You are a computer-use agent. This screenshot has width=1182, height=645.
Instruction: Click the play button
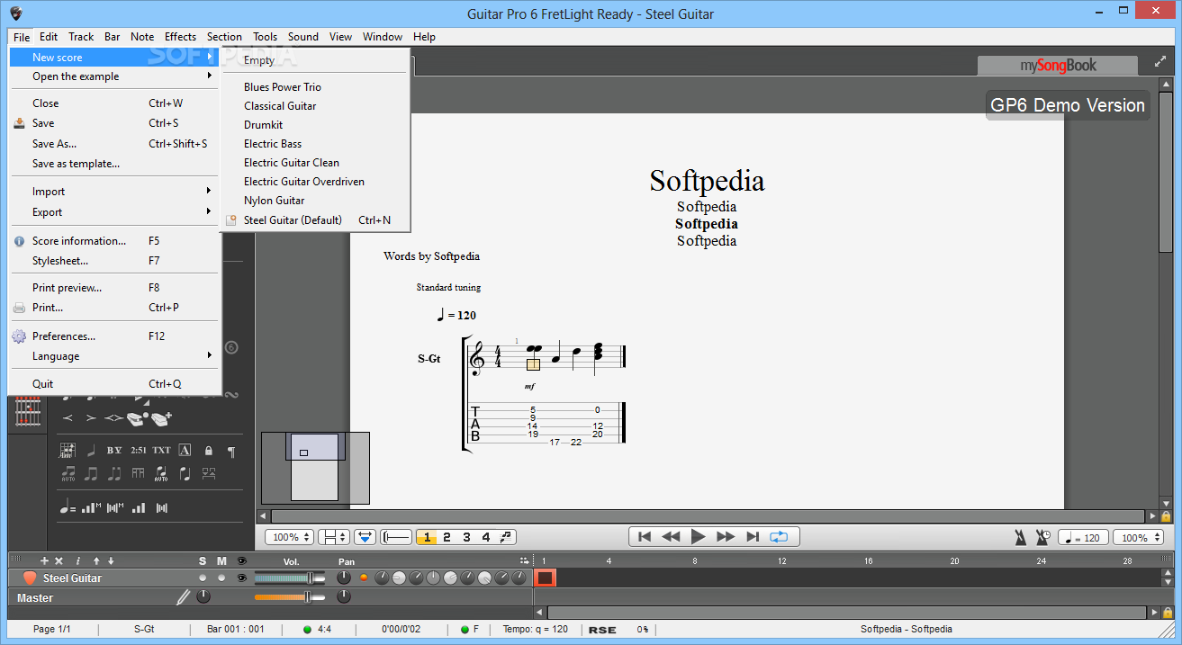(x=698, y=537)
